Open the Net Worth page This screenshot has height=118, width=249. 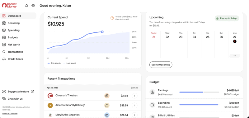pyautogui.click(x=18, y=45)
